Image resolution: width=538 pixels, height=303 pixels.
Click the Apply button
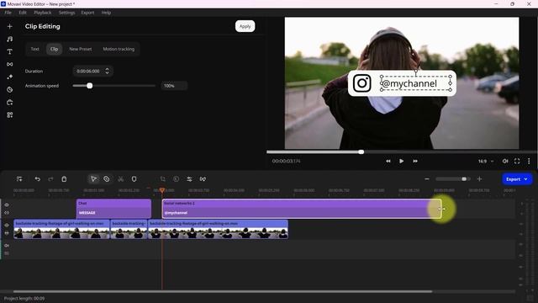(x=245, y=26)
